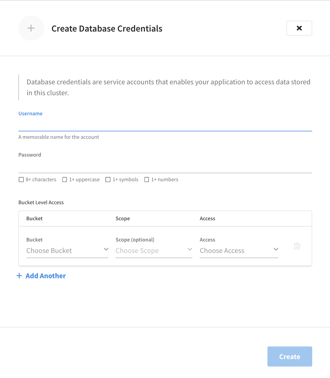Toggle the 1+ symbols checkbox
The height and width of the screenshot is (378, 330).
[x=108, y=179]
